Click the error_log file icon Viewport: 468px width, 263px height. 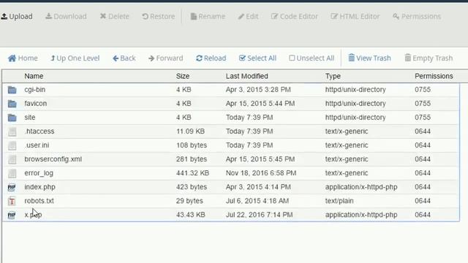pos(12,173)
